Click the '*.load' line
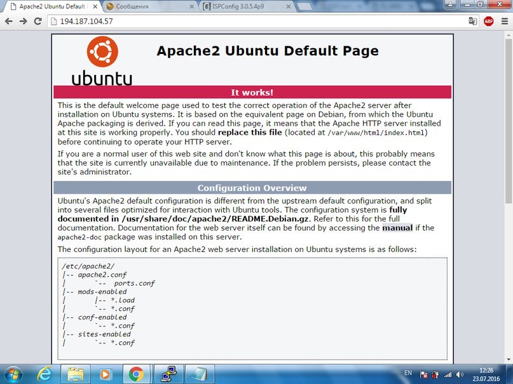The height and width of the screenshot is (384, 513). click(x=123, y=300)
